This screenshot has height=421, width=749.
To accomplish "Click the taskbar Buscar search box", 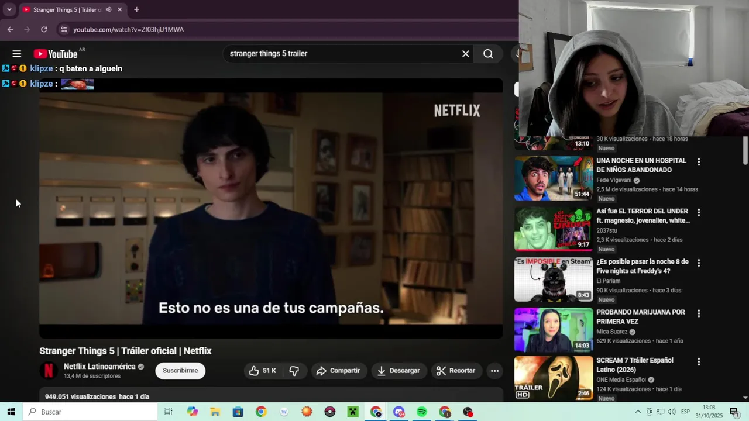I will 90,412.
